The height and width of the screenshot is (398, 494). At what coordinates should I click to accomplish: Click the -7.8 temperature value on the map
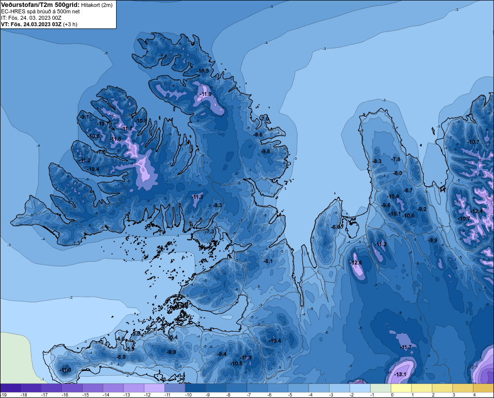[396, 159]
